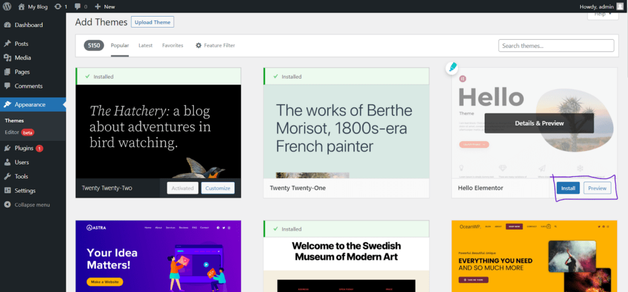Screen dimensions: 628x292
Task: Open the OceanWP theme screenshot
Action: pyautogui.click(x=534, y=256)
